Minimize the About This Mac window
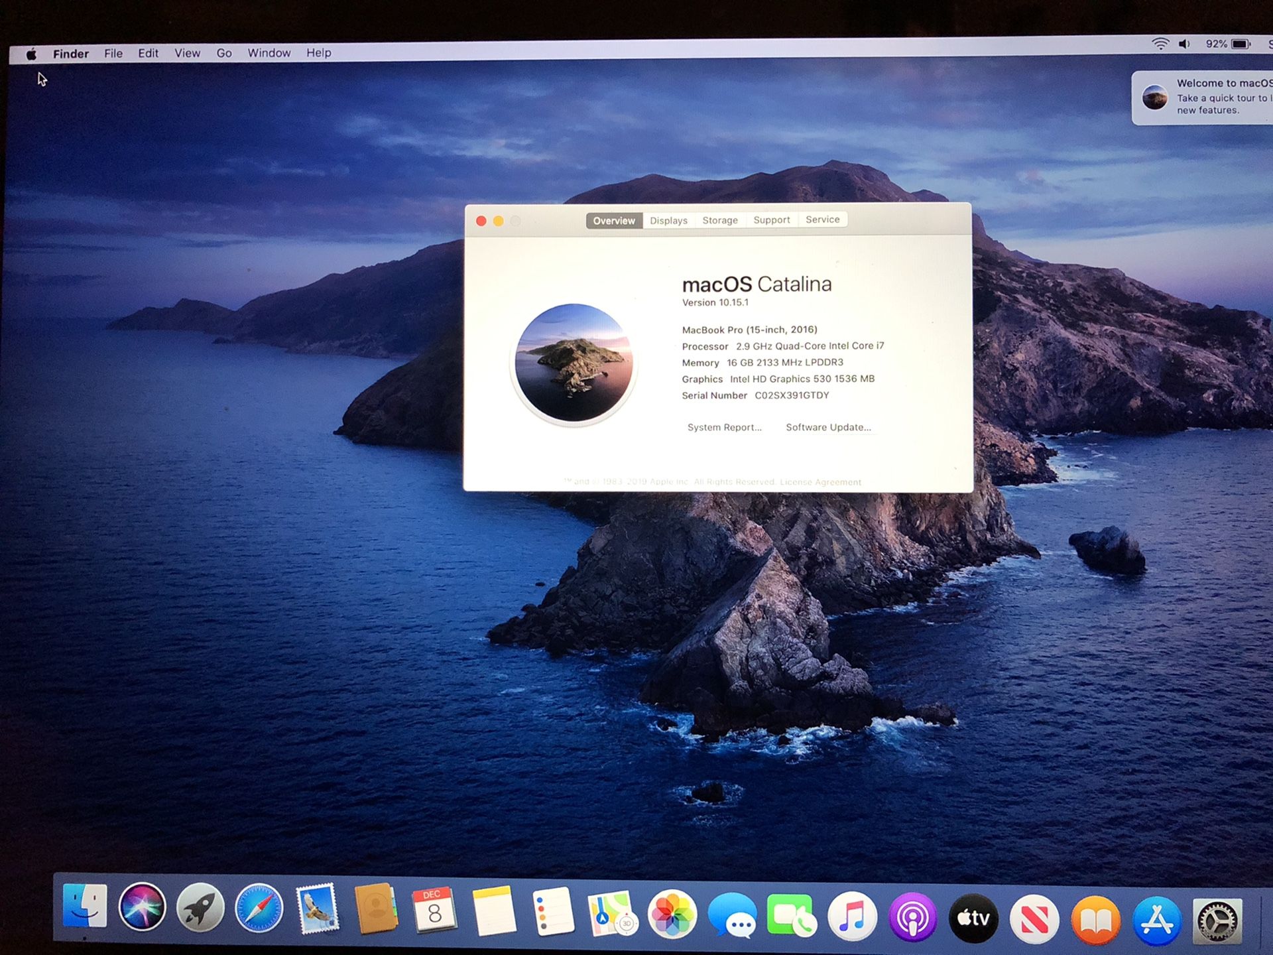The height and width of the screenshot is (955, 1273). click(499, 221)
